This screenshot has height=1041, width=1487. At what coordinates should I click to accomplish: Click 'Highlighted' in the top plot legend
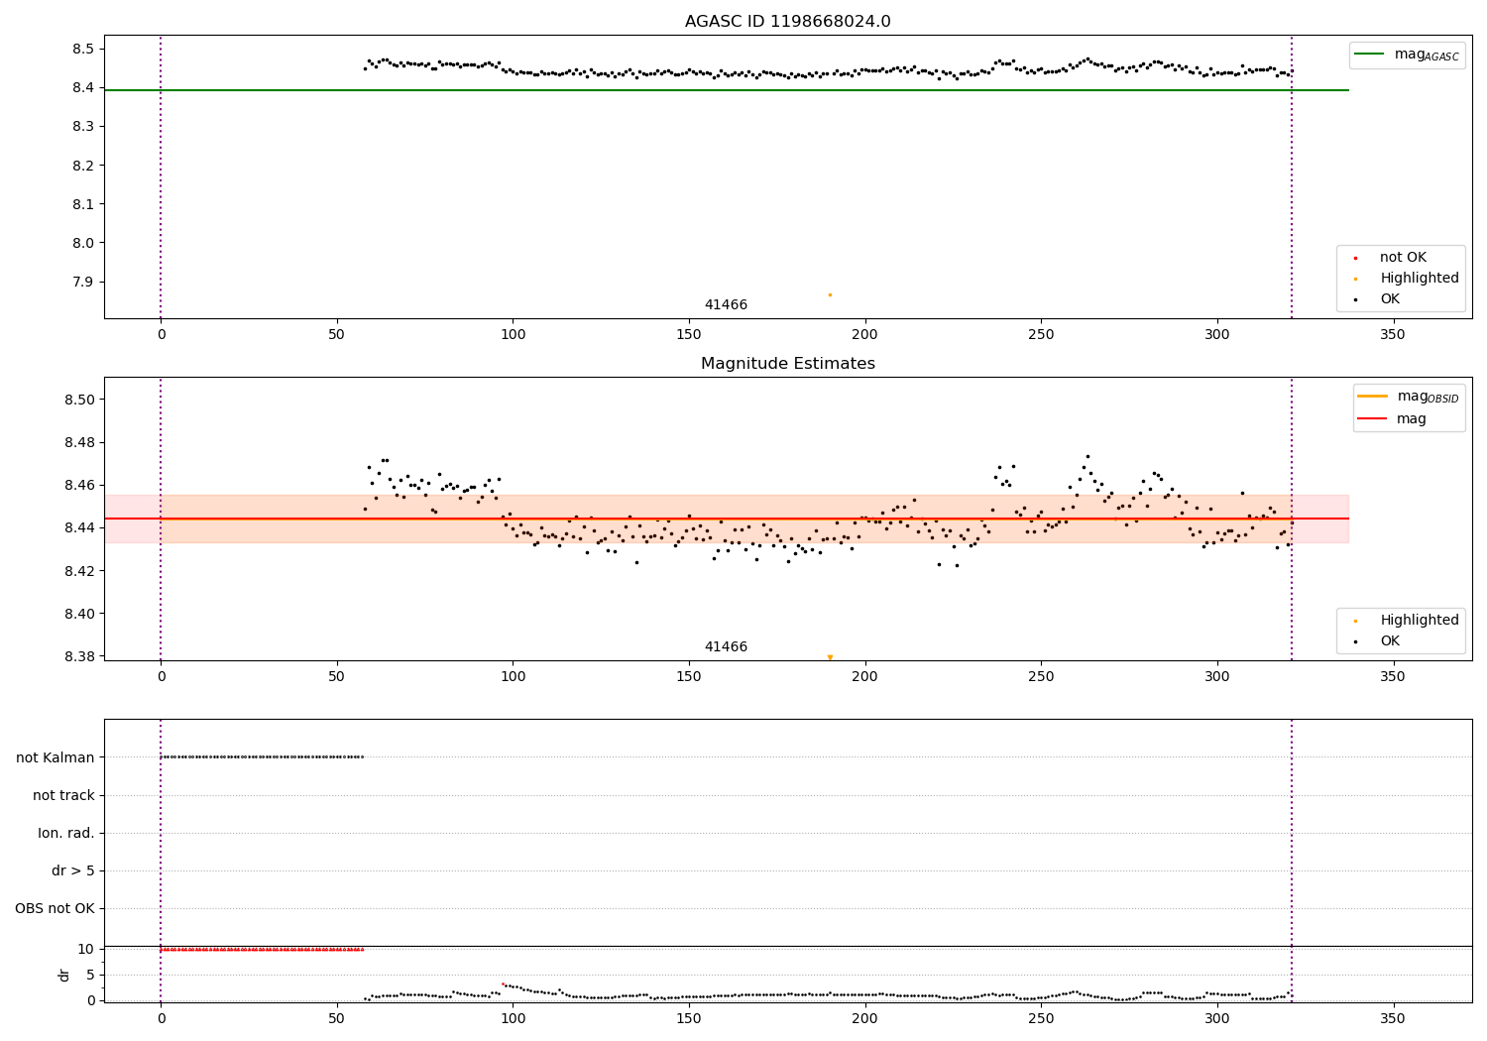pyautogui.click(x=1407, y=279)
